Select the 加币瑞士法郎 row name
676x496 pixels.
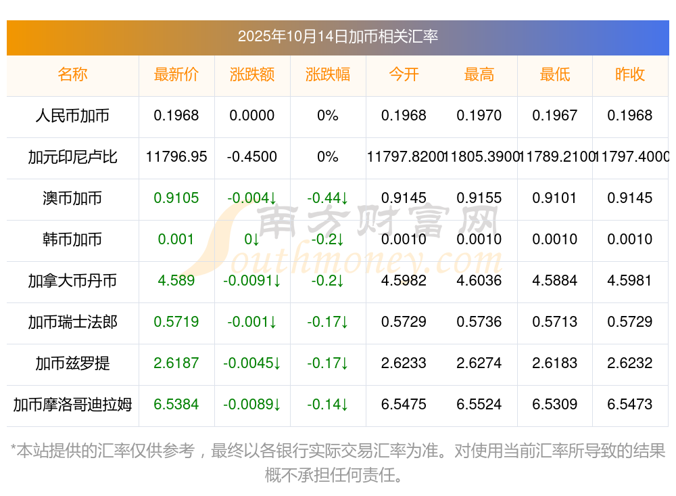pyautogui.click(x=72, y=322)
